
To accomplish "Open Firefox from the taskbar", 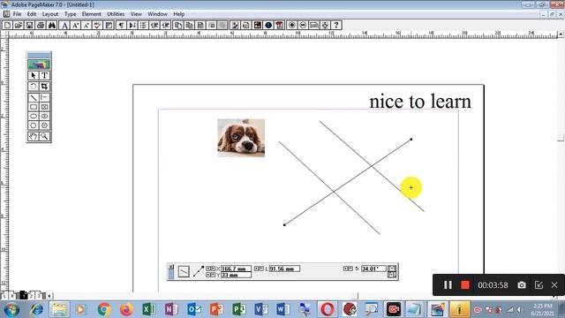I will coord(126,309).
